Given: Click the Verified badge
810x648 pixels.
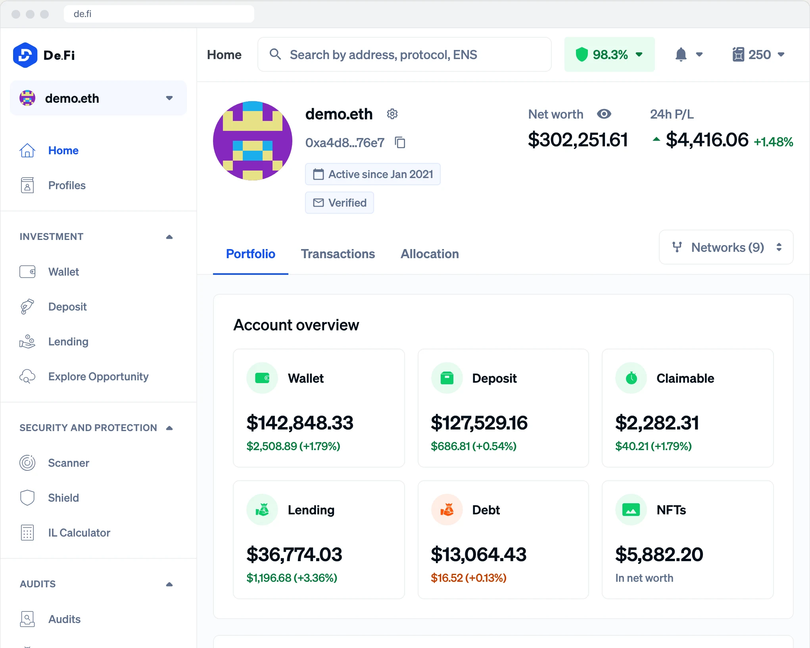Looking at the screenshot, I should pyautogui.click(x=339, y=203).
